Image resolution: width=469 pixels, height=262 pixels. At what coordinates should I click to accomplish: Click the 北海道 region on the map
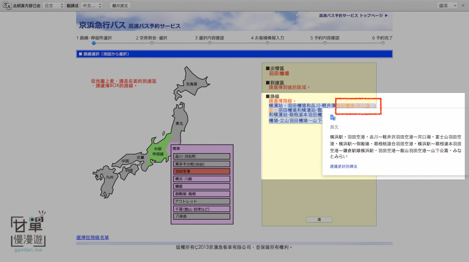pos(191,84)
